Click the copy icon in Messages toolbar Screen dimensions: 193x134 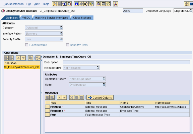coord(76,98)
